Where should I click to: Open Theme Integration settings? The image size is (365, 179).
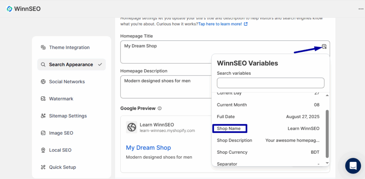pyautogui.click(x=71, y=47)
